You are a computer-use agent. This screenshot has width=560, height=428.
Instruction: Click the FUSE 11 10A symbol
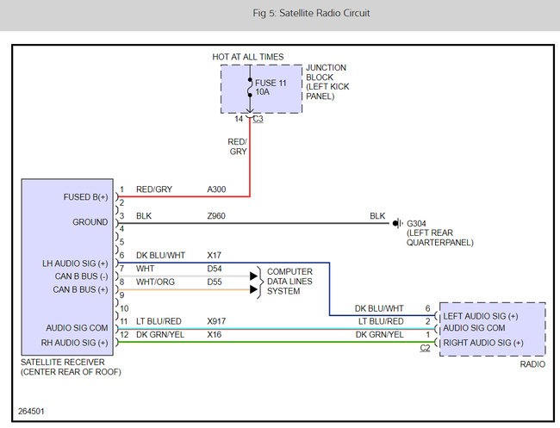click(x=250, y=88)
